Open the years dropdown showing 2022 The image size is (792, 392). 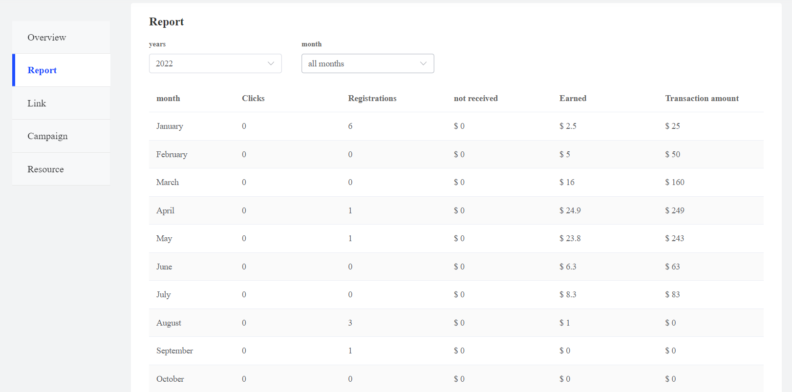click(215, 63)
